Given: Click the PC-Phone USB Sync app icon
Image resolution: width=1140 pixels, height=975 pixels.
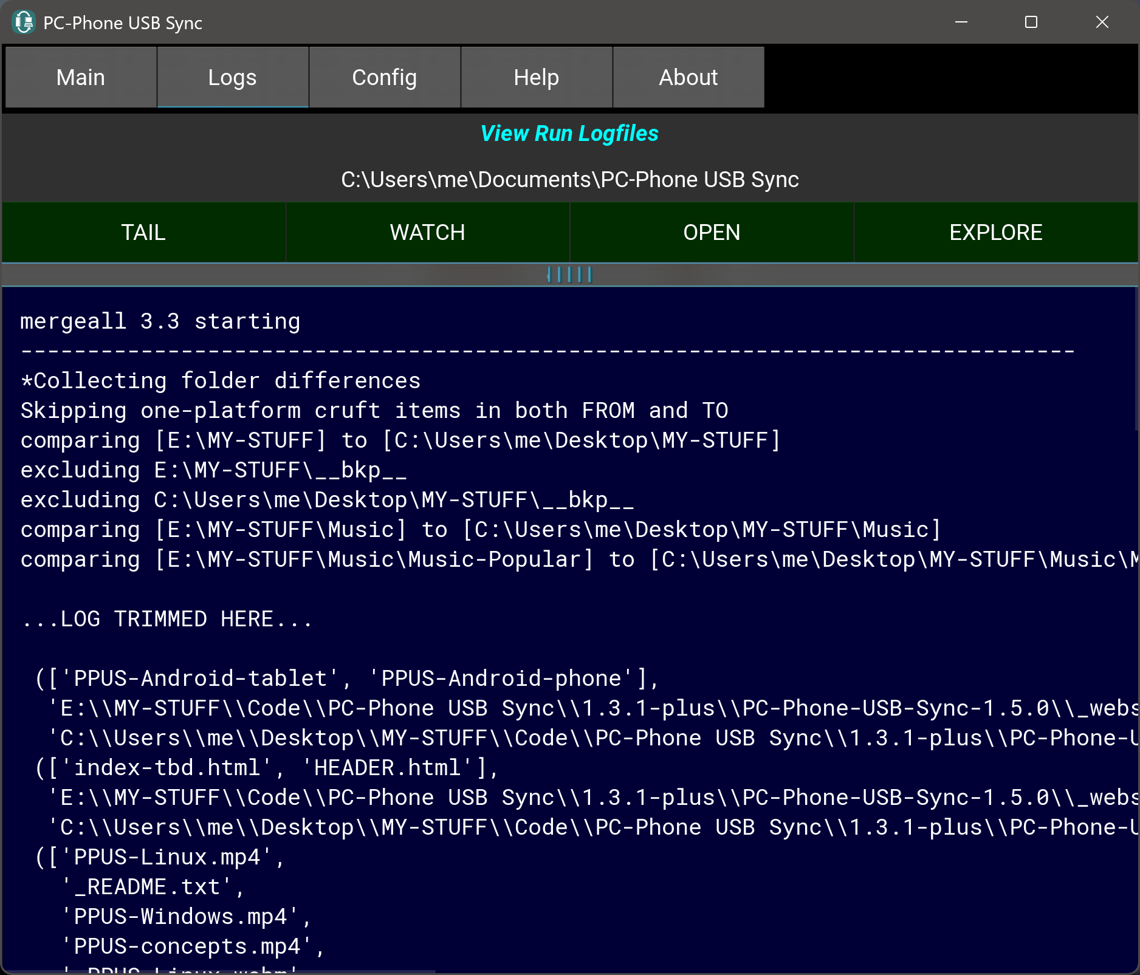Looking at the screenshot, I should (x=24, y=22).
